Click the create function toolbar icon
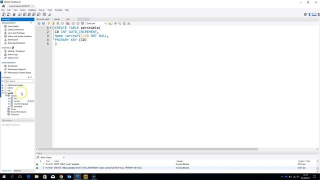320x180 pixels. 39,14
